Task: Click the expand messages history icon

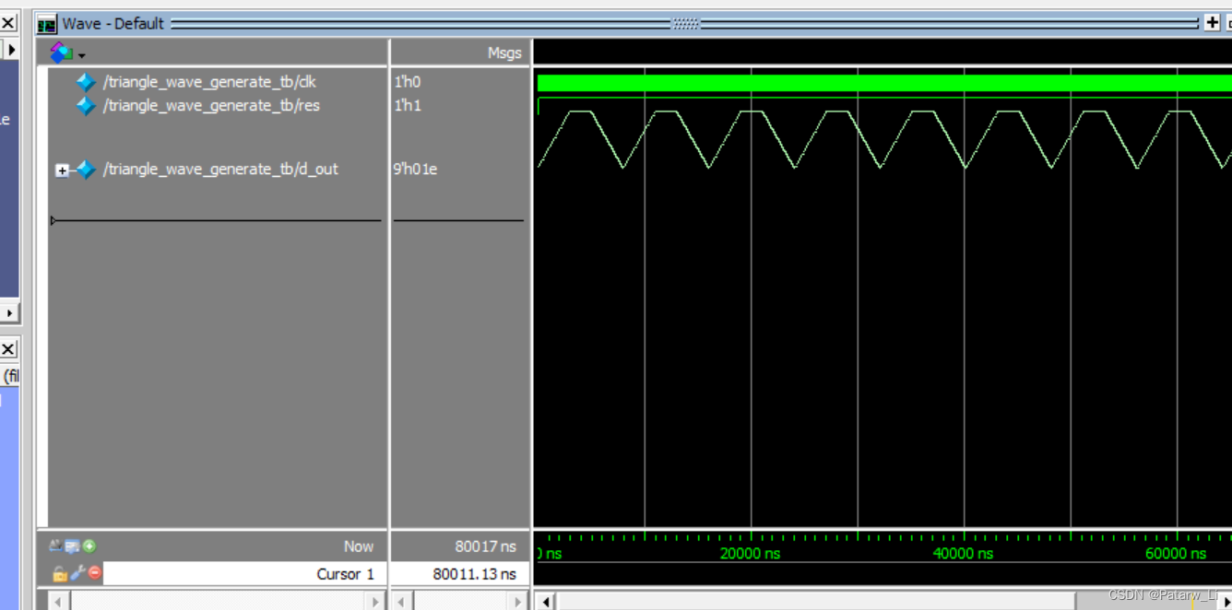Action: pyautogui.click(x=72, y=546)
